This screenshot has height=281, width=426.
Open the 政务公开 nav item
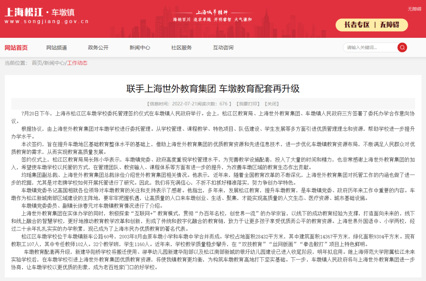[x=98, y=48]
